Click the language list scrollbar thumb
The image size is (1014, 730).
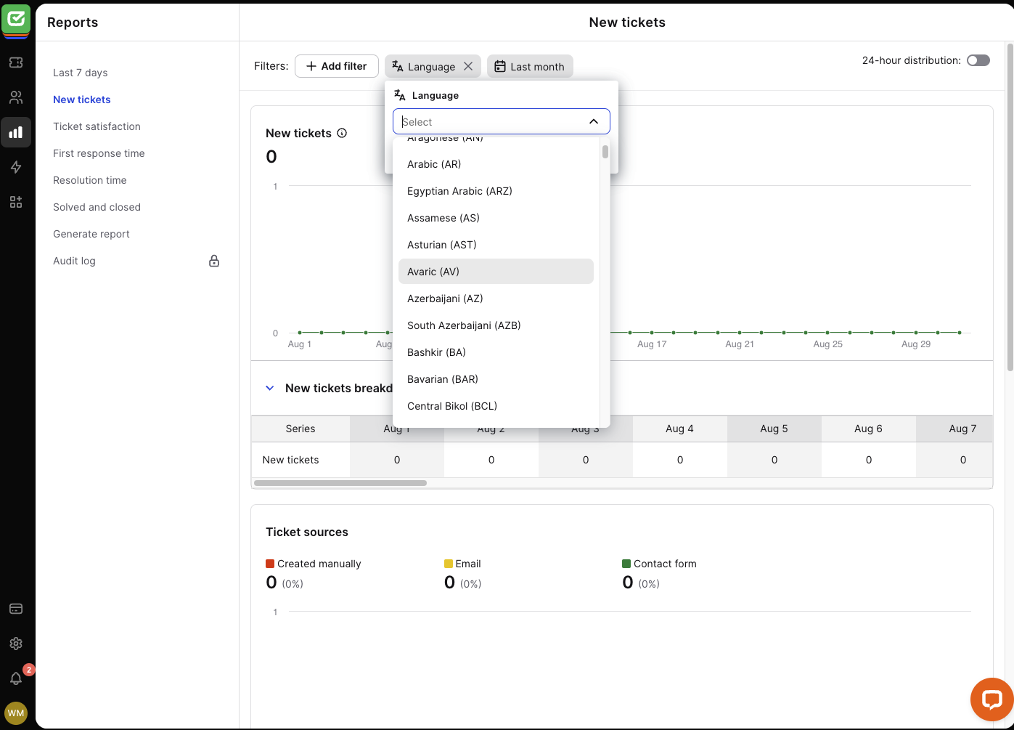[605, 152]
